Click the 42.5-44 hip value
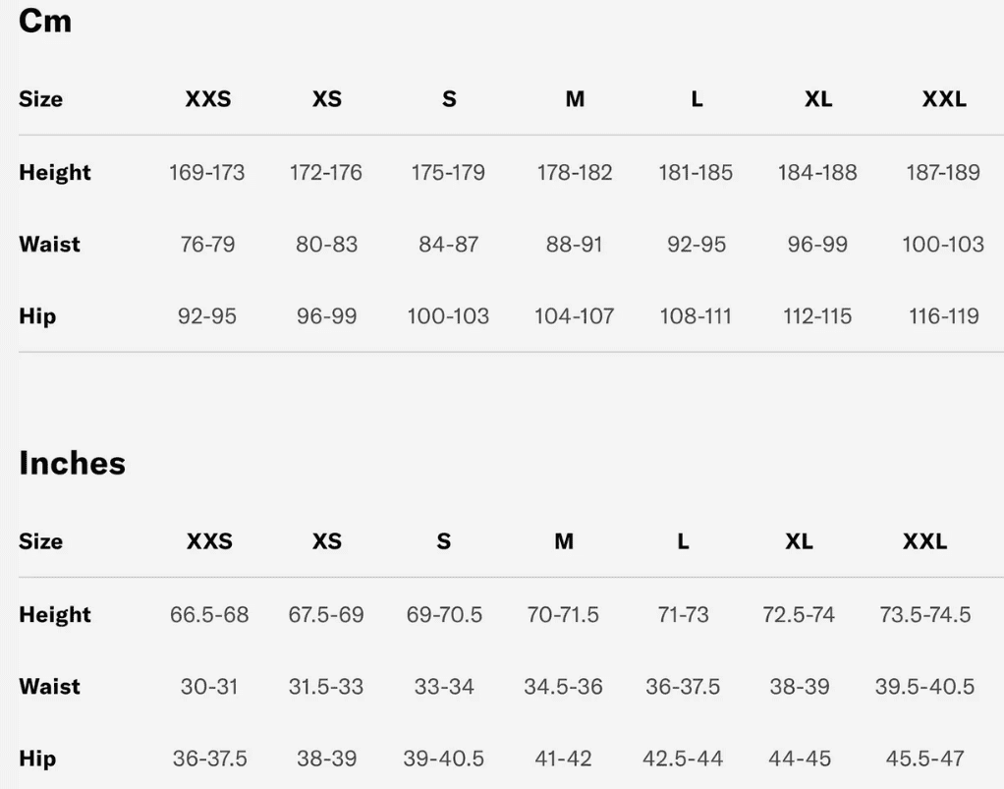 pos(682,759)
